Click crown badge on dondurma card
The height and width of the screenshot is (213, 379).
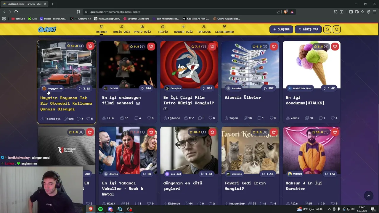click(x=335, y=46)
